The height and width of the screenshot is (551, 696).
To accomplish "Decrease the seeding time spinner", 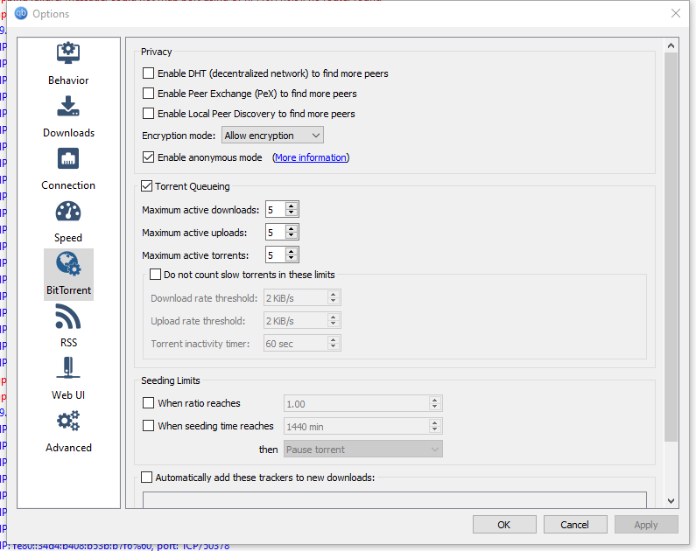I will 434,429.
